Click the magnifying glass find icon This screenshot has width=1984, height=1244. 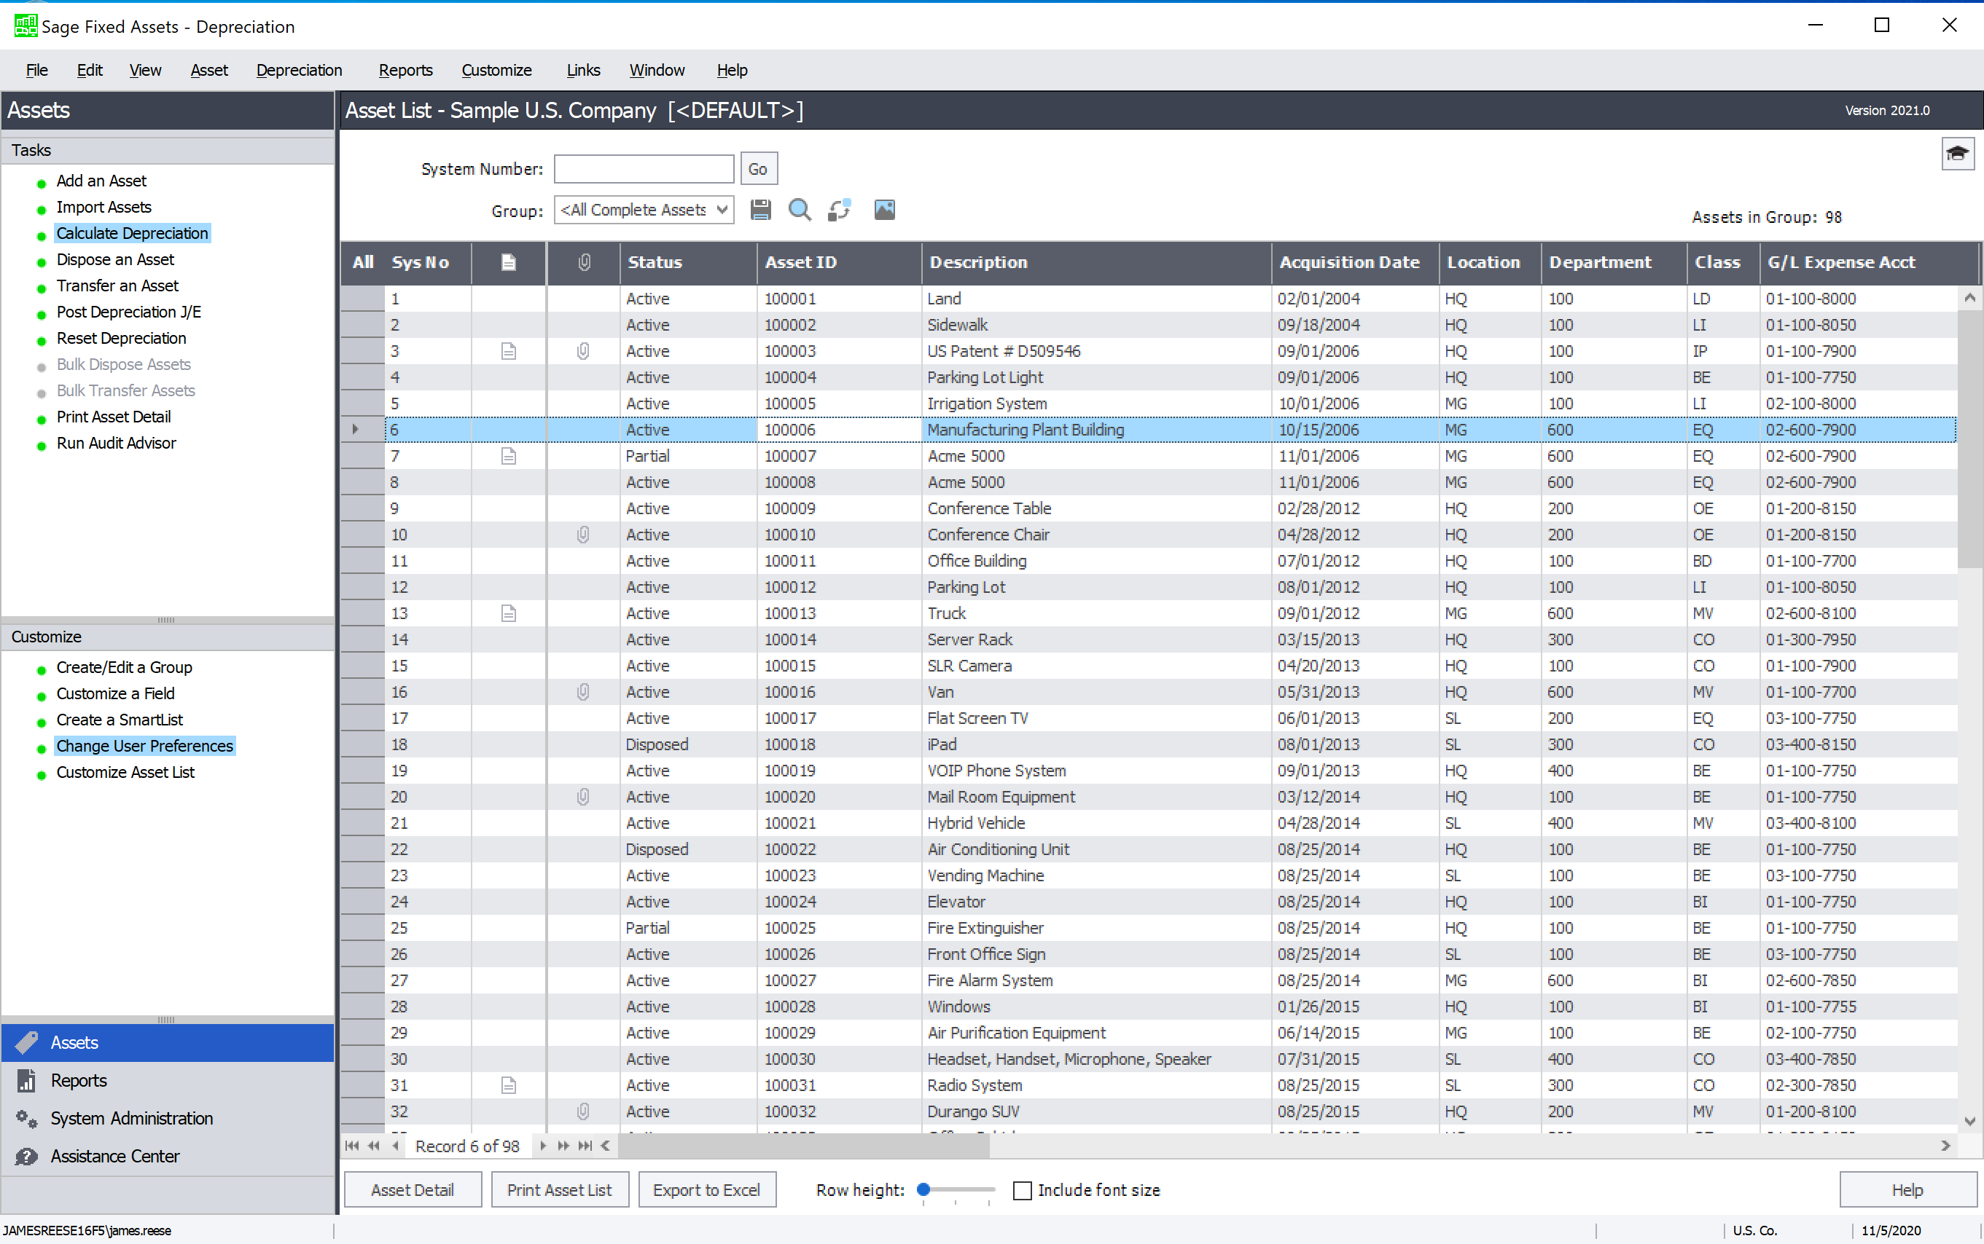[x=799, y=210]
